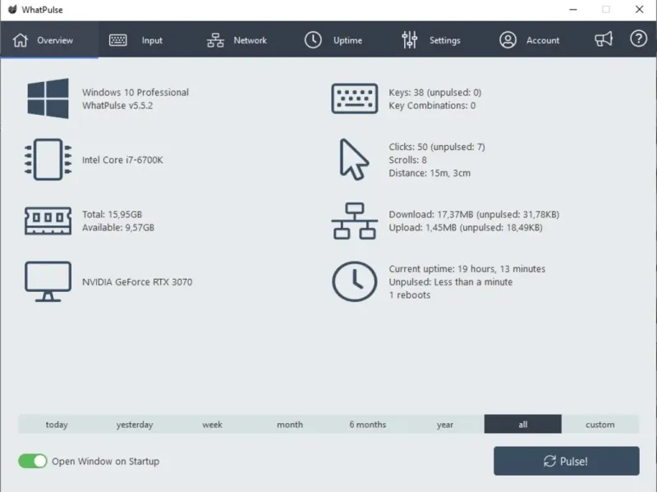Click the 1 reboots text

coord(409,295)
